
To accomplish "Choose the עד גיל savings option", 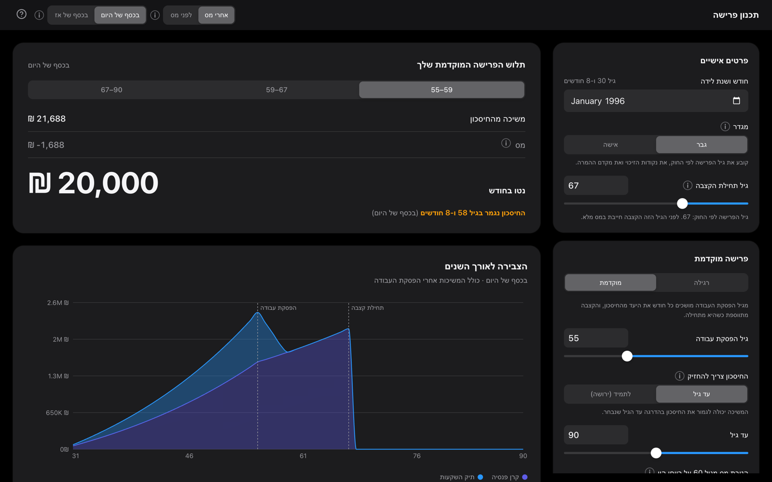I will coord(702,394).
